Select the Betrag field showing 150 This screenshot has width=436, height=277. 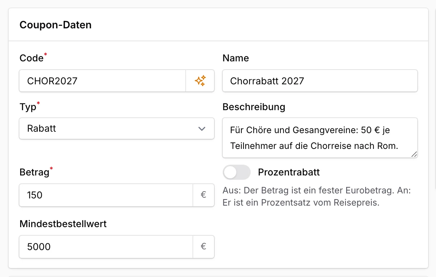[x=106, y=195]
